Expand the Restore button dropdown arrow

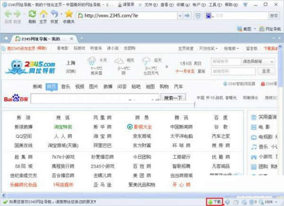click(x=62, y=14)
